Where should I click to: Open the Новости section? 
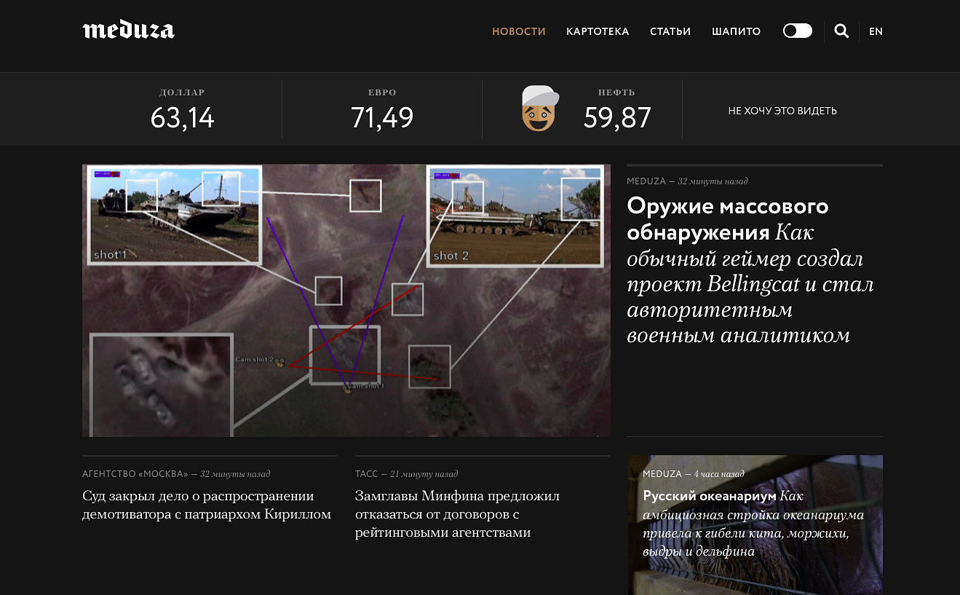click(x=519, y=31)
